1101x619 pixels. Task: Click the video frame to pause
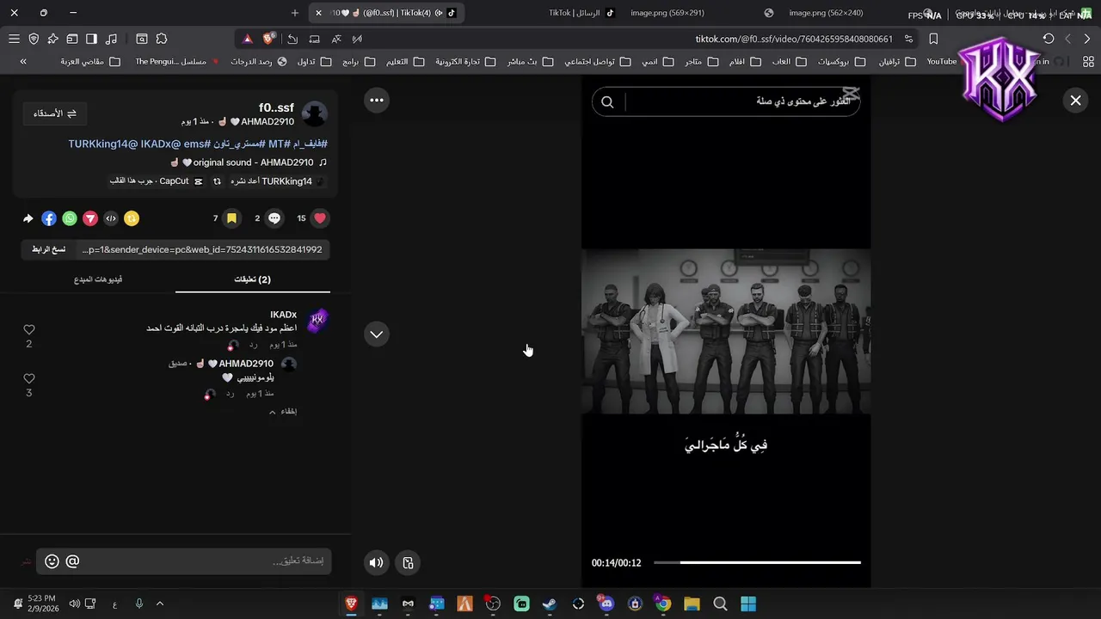click(726, 332)
